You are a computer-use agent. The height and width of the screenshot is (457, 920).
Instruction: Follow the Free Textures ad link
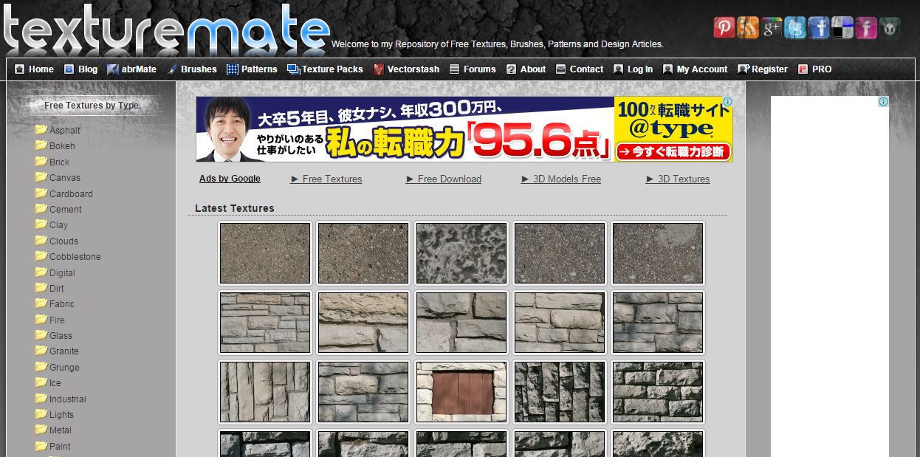[326, 179]
